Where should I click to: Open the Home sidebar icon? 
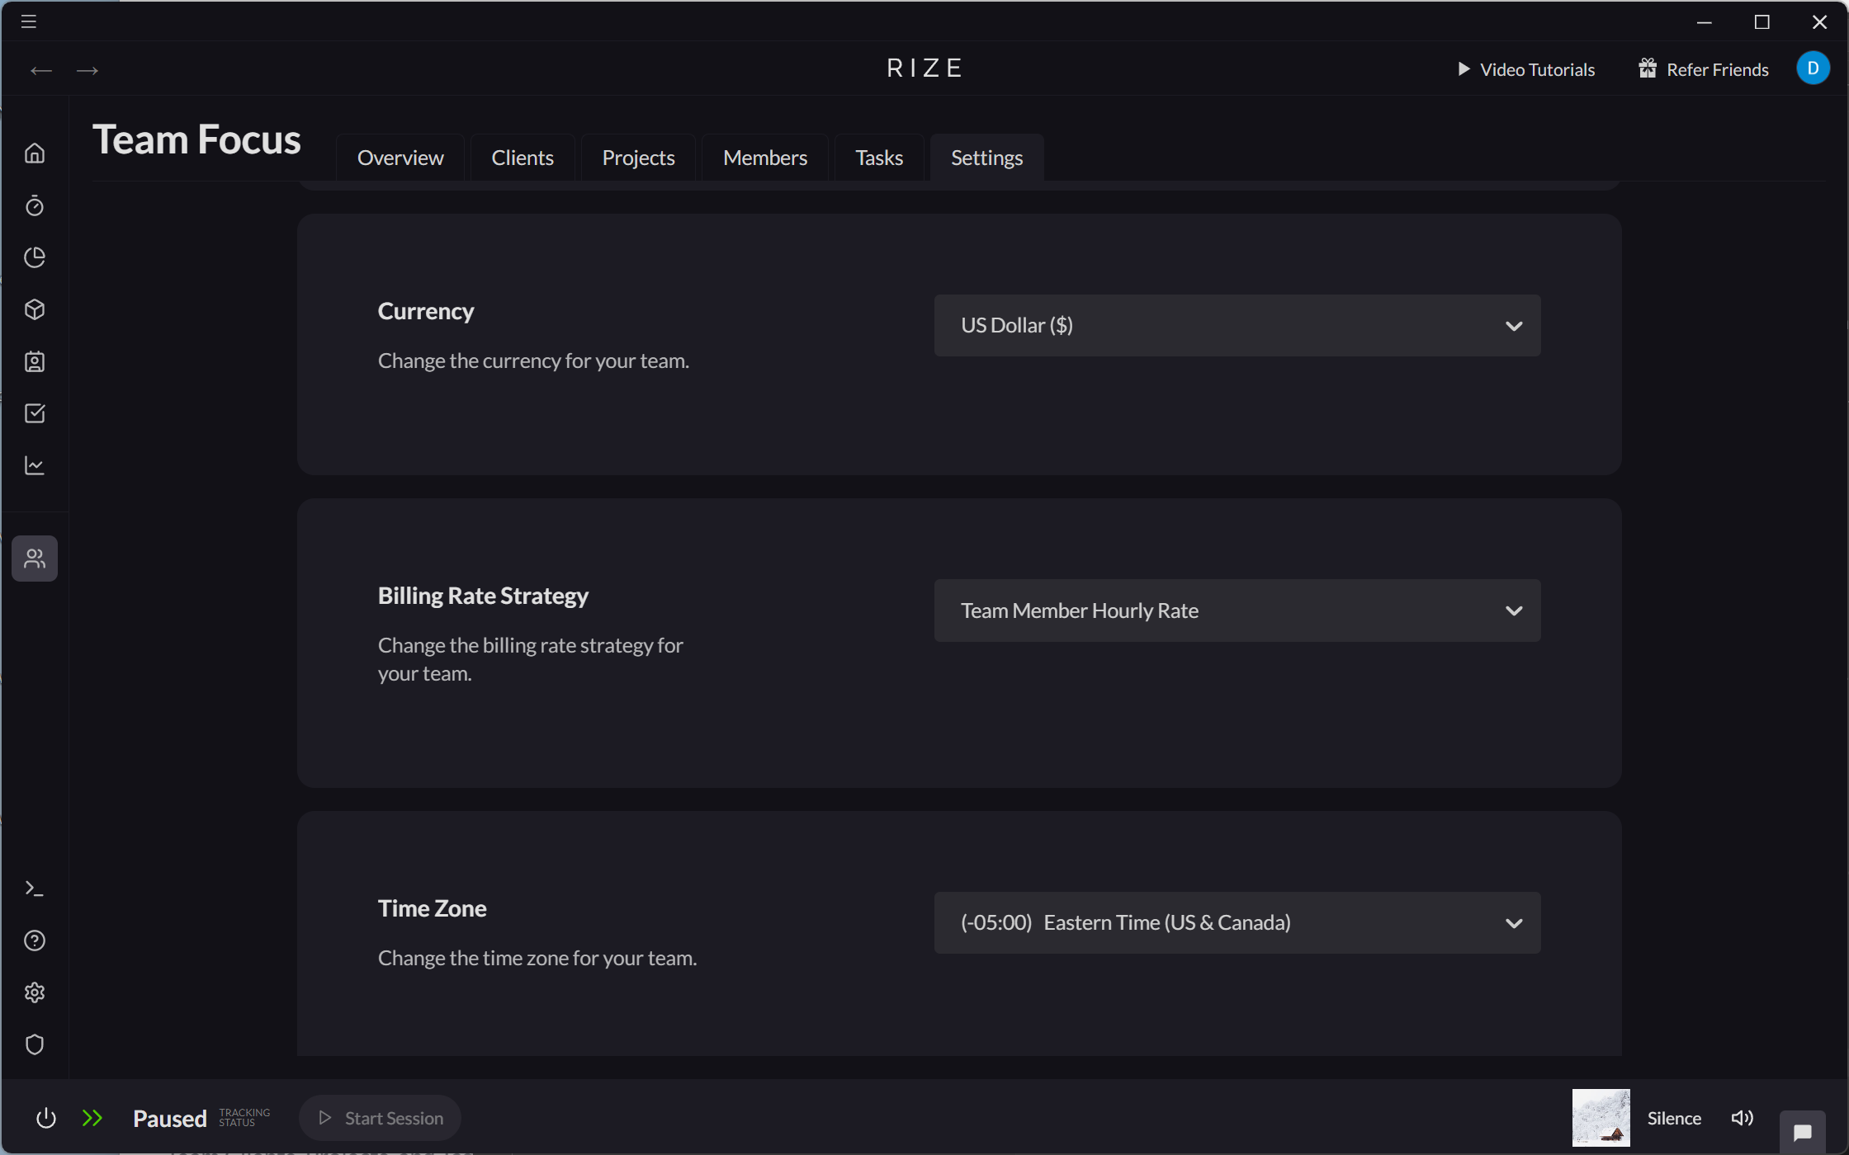click(x=35, y=153)
